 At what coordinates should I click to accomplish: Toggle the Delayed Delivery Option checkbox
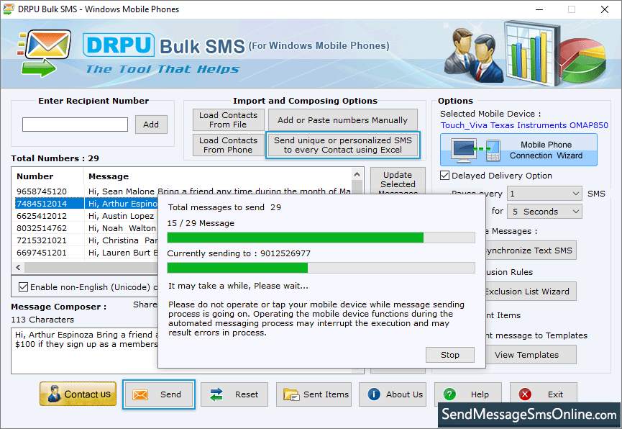click(444, 175)
